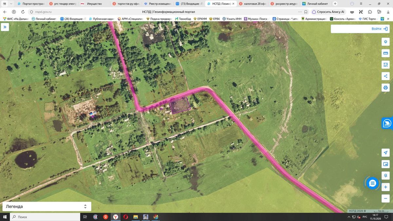
Task: Locate my position with arrow icon
Action: pos(385,153)
